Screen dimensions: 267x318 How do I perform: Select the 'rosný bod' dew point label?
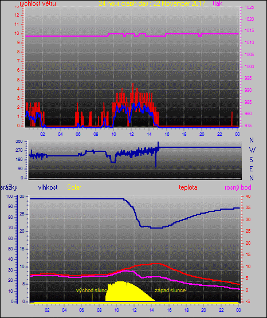pyautogui.click(x=238, y=187)
